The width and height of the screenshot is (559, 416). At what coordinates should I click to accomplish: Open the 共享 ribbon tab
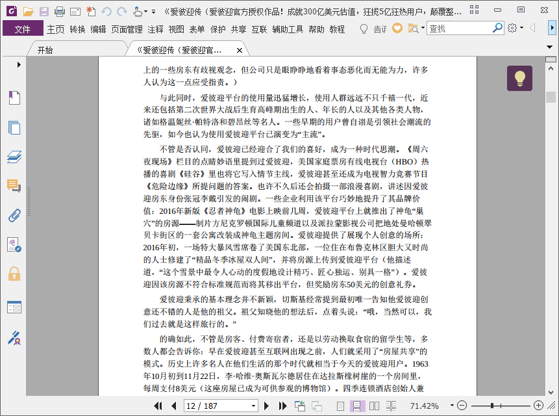coord(238,29)
